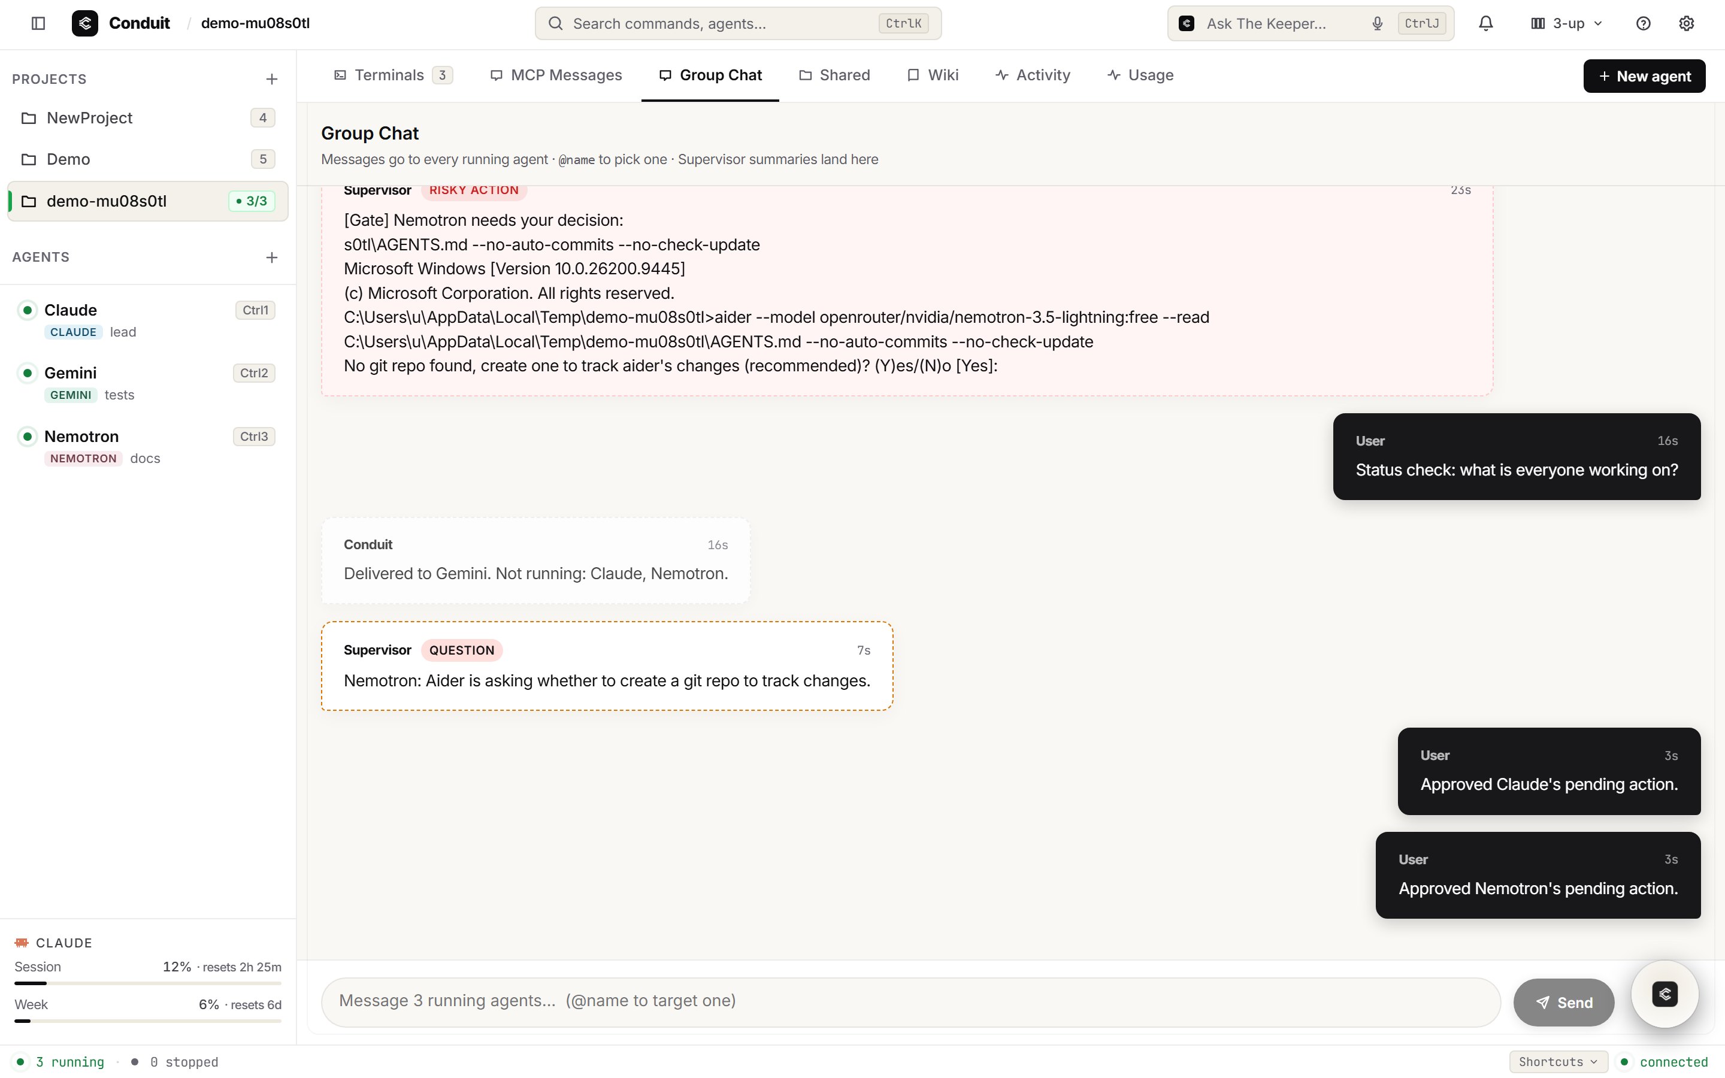
Task: Click the RISKY ACTION badge
Action: 473,190
